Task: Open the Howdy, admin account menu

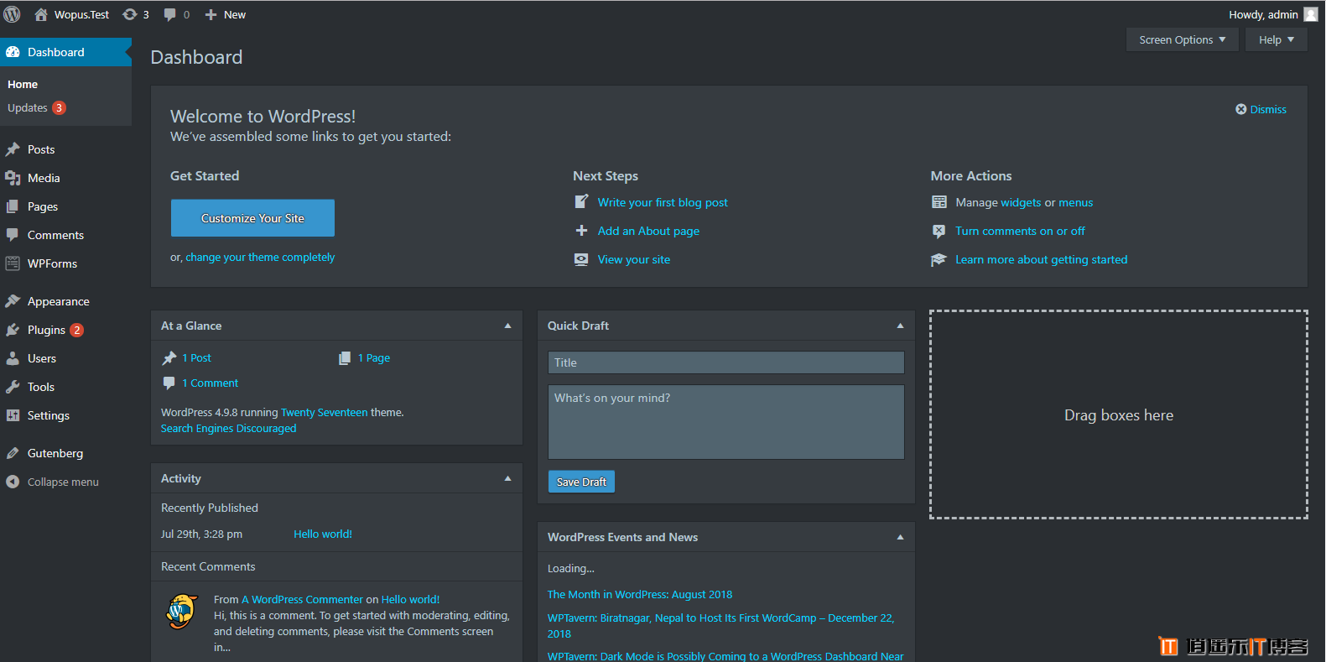Action: 1273,14
